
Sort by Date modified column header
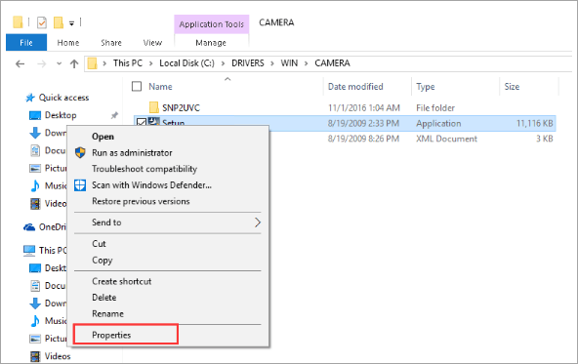pos(355,87)
